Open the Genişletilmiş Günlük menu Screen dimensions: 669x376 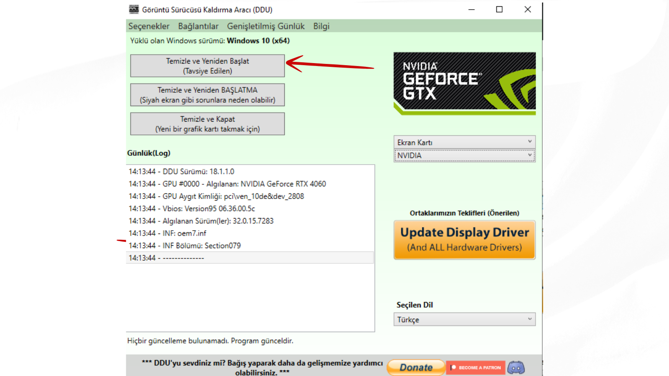[266, 26]
